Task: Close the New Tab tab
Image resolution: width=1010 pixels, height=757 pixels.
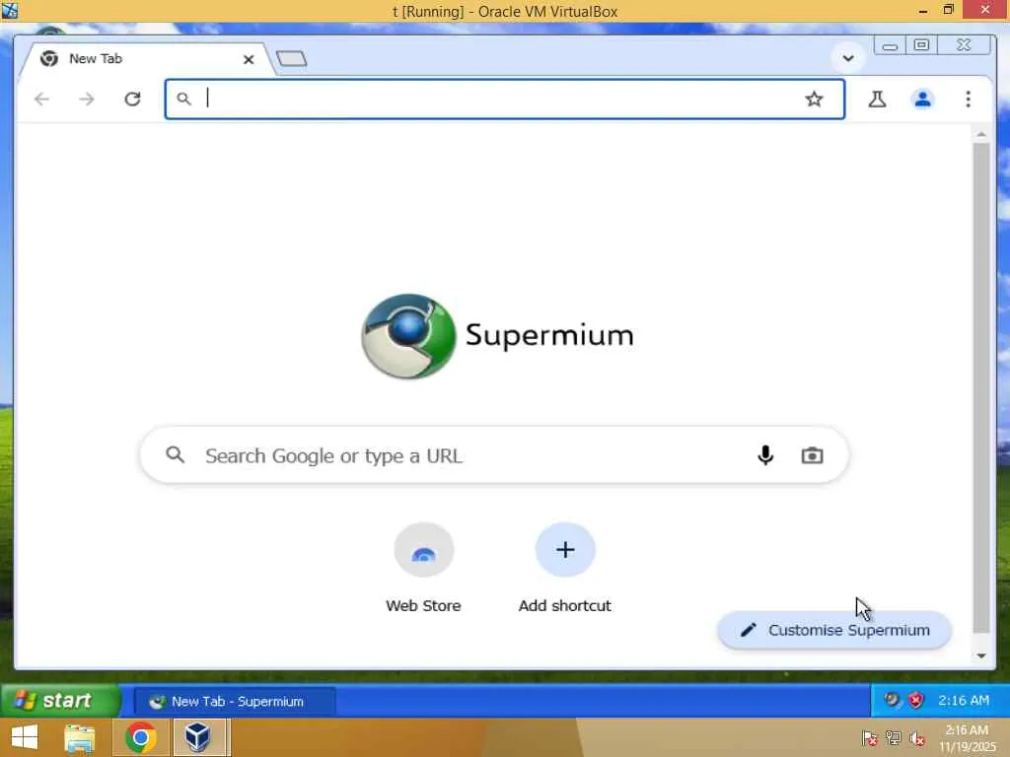Action: [x=249, y=59]
